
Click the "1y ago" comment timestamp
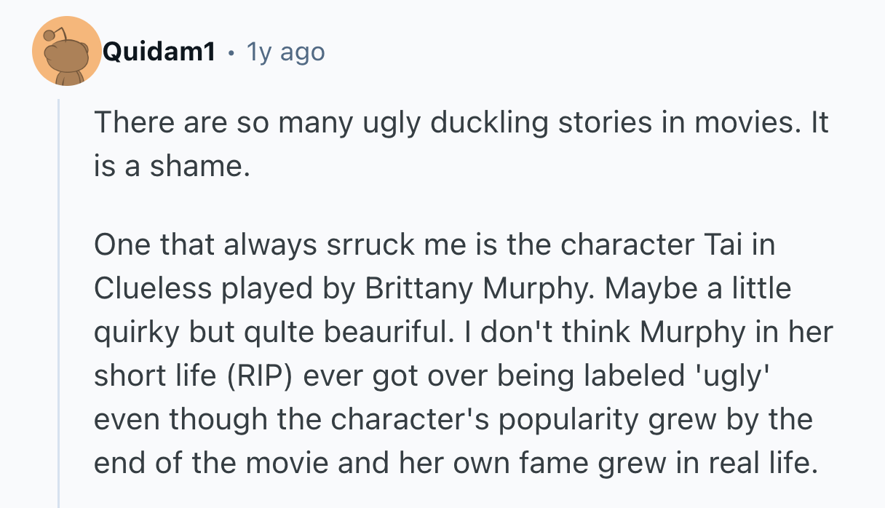(x=285, y=52)
